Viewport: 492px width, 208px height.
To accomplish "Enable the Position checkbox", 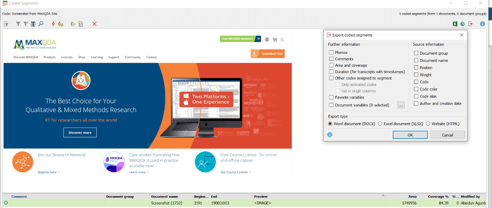I will click(x=416, y=67).
